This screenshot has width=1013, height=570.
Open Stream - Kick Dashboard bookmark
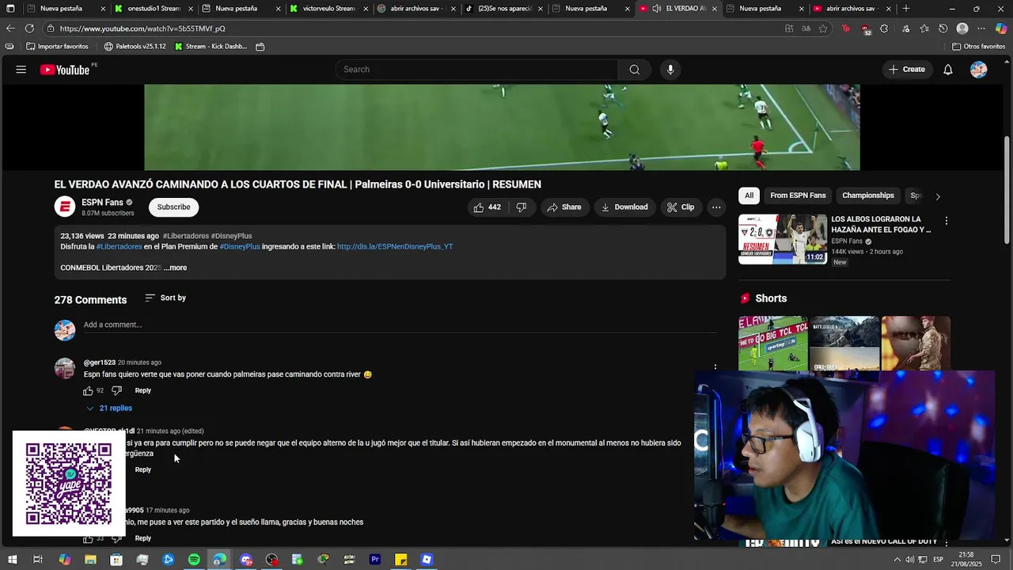[x=210, y=47]
